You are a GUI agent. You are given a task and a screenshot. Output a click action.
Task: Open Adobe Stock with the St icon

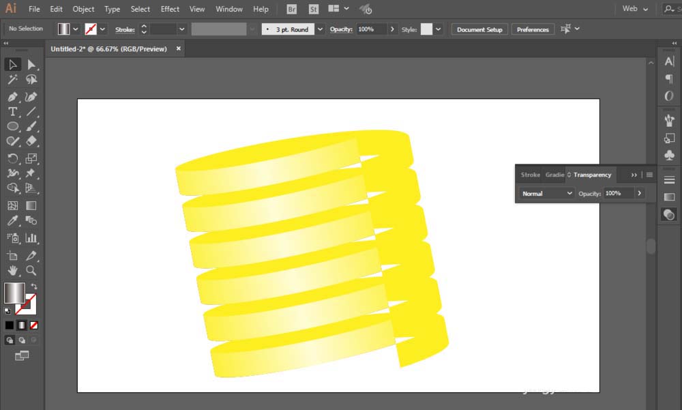point(314,9)
